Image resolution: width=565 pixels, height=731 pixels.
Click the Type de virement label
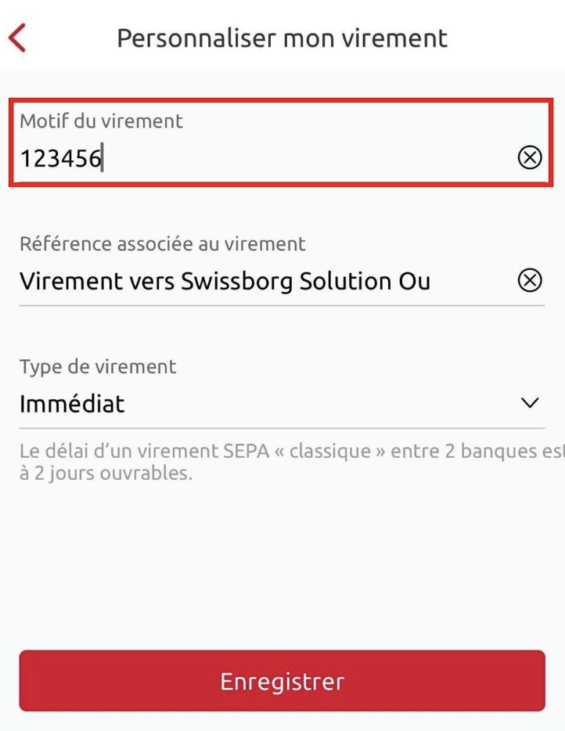[x=98, y=366]
